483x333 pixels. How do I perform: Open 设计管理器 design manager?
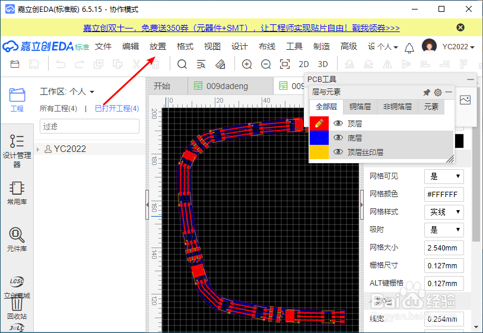pos(17,151)
